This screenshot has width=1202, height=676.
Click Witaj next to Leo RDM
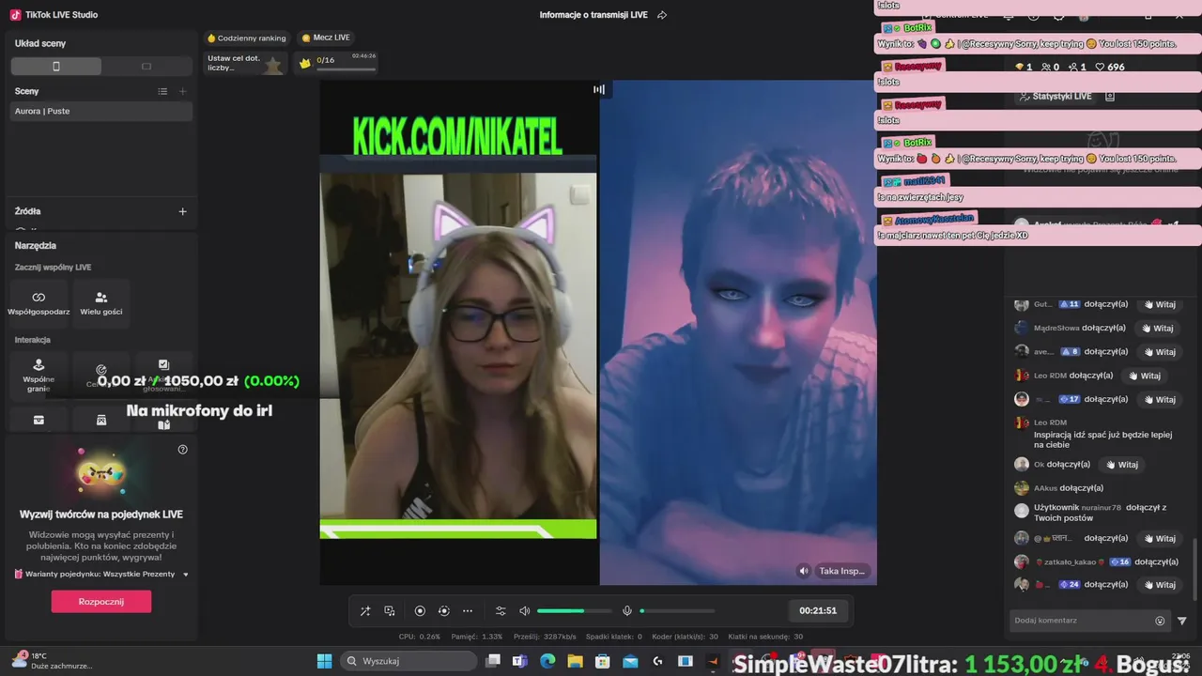1144,375
